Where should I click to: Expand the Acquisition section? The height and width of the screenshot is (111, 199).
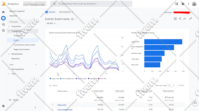[16, 27]
